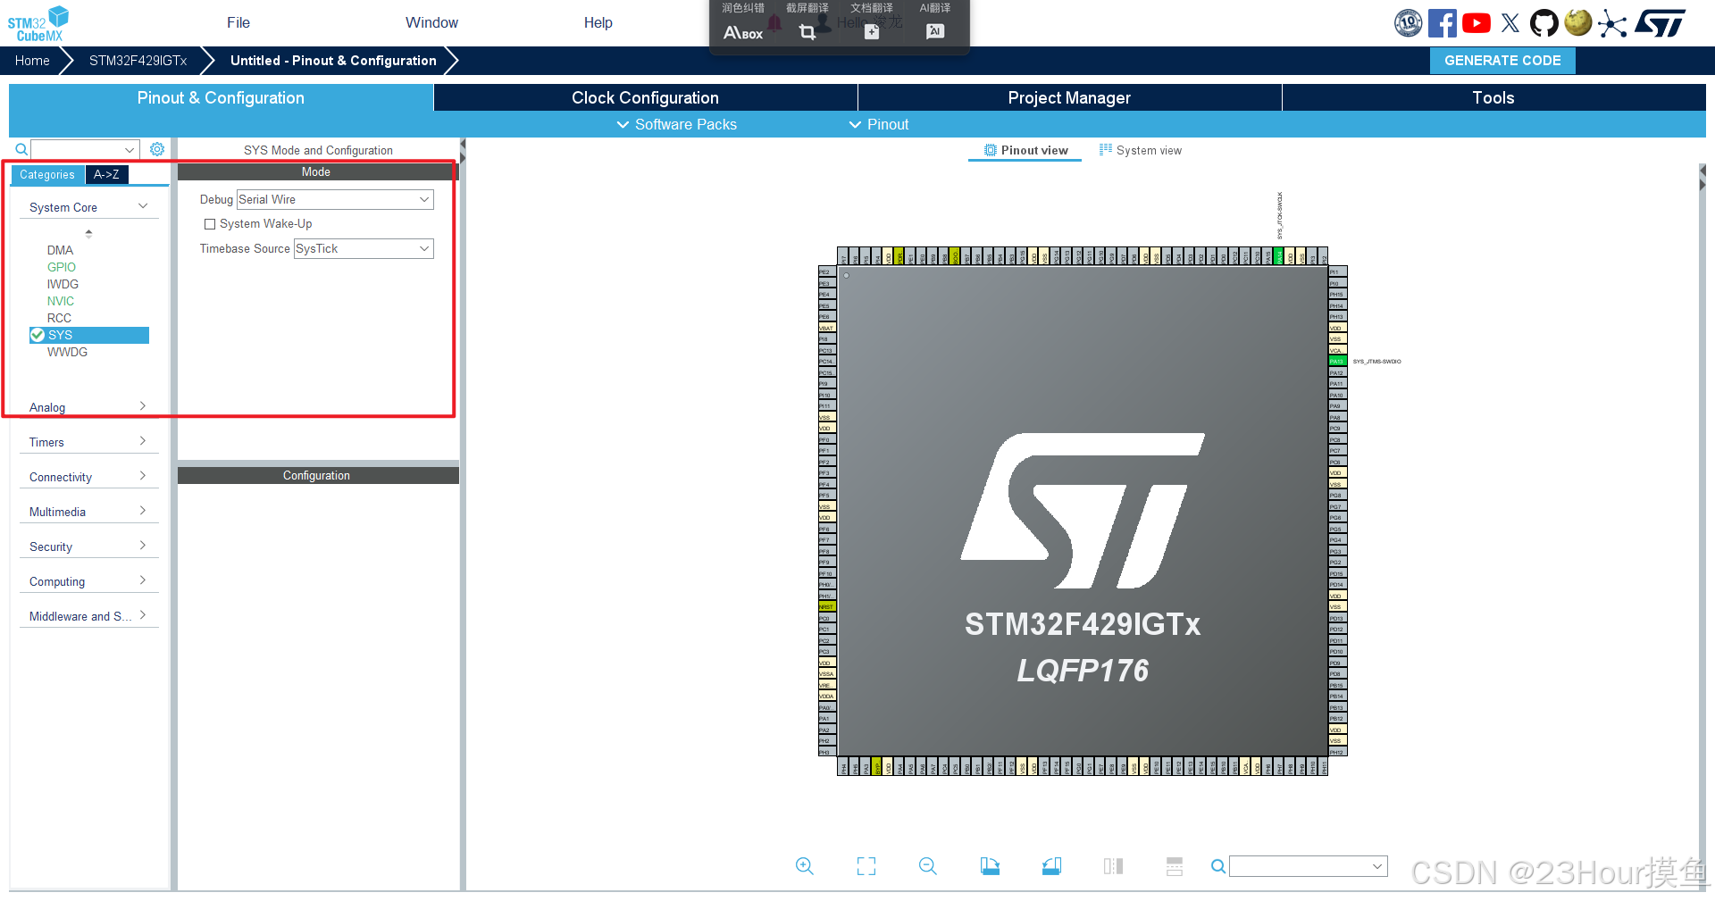Open the peripheral search settings gear
This screenshot has height=901, width=1715.
(157, 149)
